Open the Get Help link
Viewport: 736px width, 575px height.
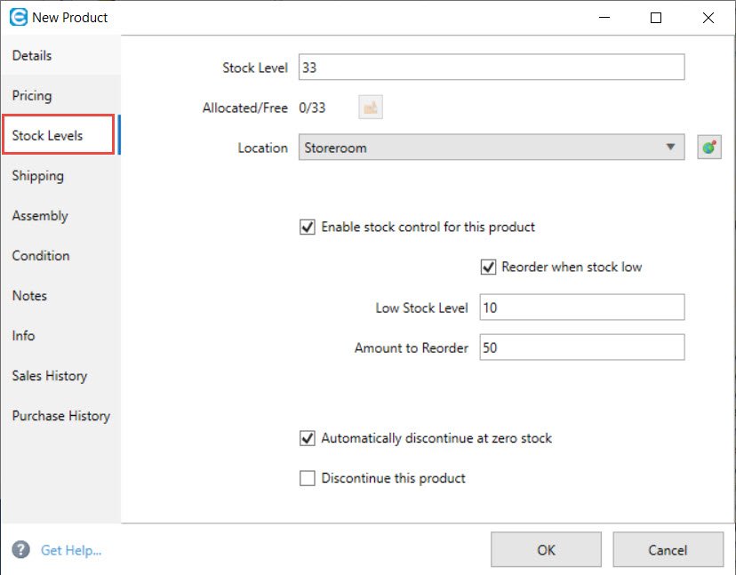(x=71, y=550)
